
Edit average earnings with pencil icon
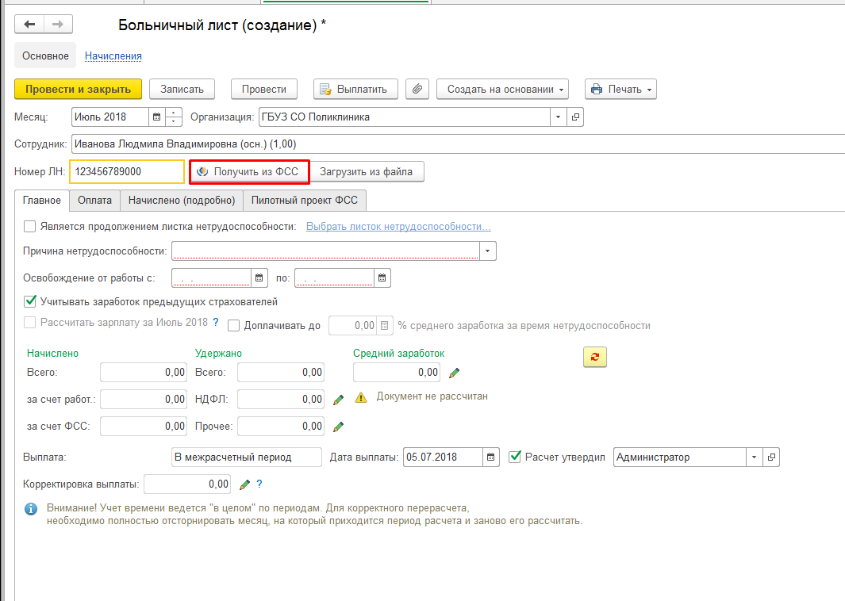[454, 373]
